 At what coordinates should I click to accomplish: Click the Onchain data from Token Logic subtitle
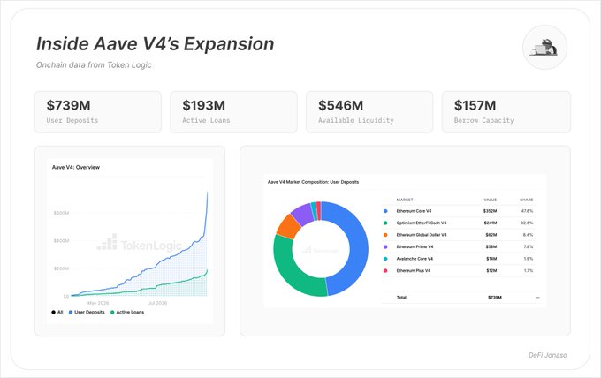94,65
